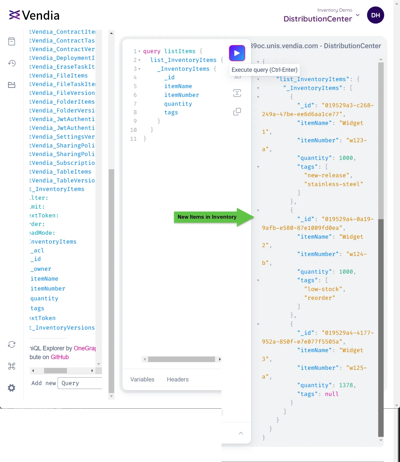The width and height of the screenshot is (400, 462).
Task: Switch to the Variables tab
Action: 142,379
